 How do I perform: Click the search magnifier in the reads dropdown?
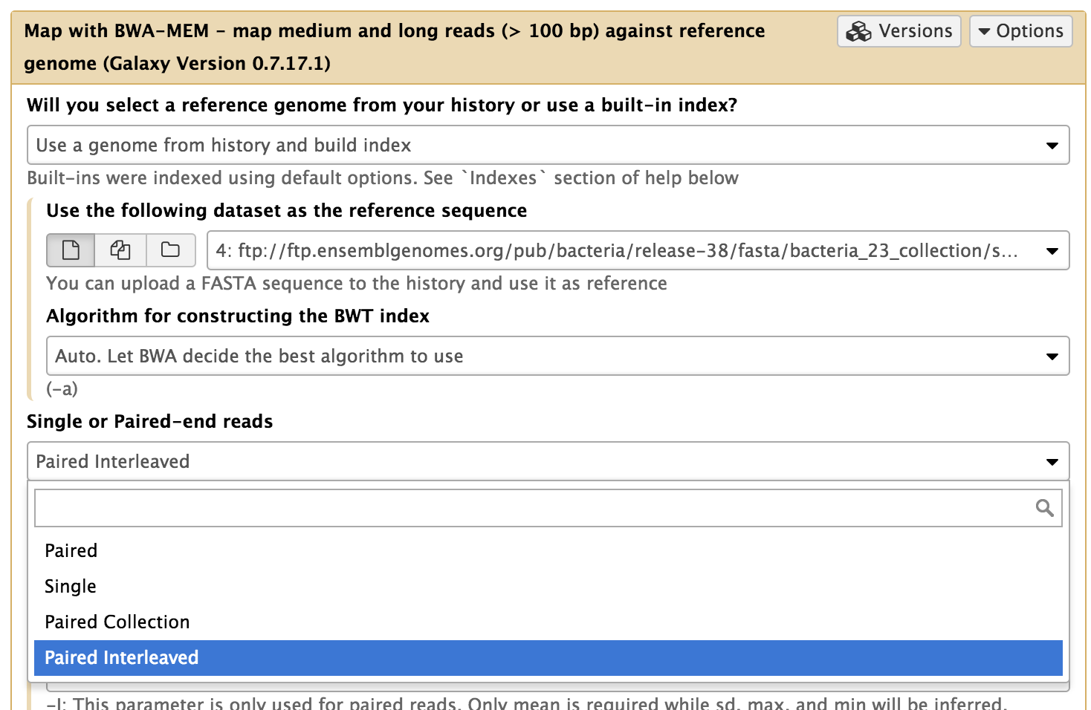click(1044, 507)
